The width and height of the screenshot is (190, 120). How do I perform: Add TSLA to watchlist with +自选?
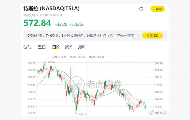[158, 9]
